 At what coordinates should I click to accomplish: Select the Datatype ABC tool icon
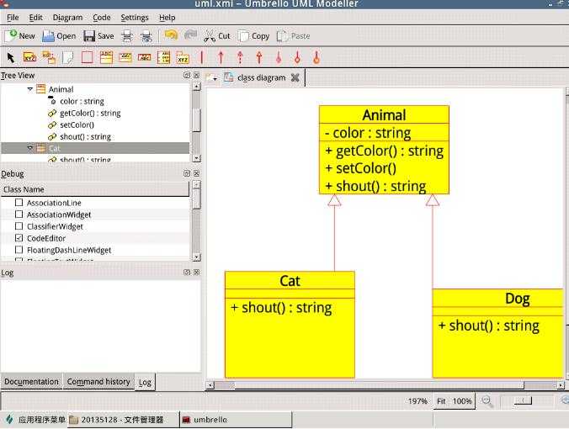(x=145, y=57)
